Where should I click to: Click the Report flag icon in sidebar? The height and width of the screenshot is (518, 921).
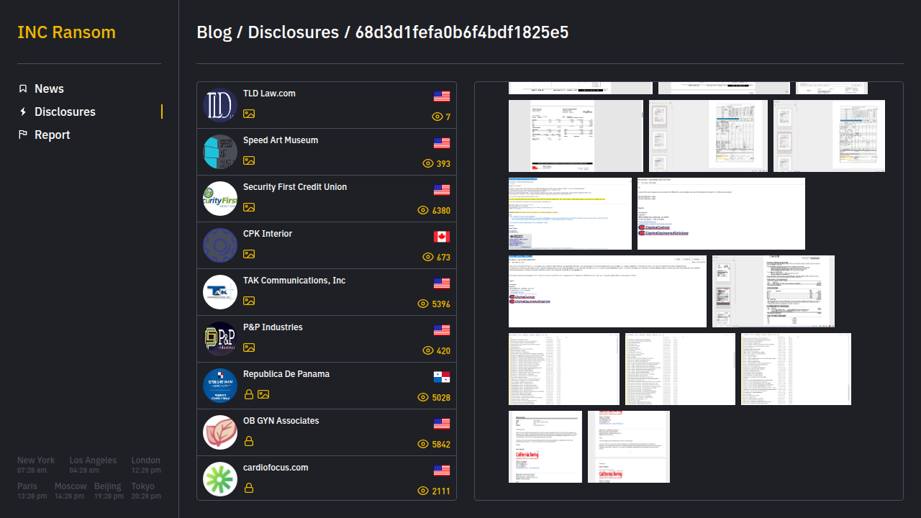point(23,135)
